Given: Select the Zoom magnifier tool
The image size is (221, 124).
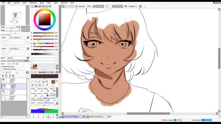Looking at the screenshot, I should (36, 85).
